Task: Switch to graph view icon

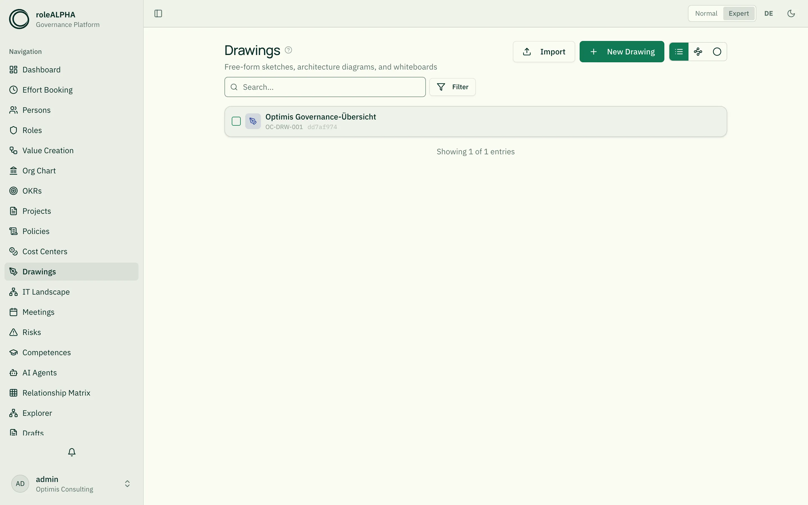Action: click(698, 52)
